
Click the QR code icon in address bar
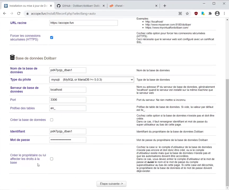[x=180, y=13]
